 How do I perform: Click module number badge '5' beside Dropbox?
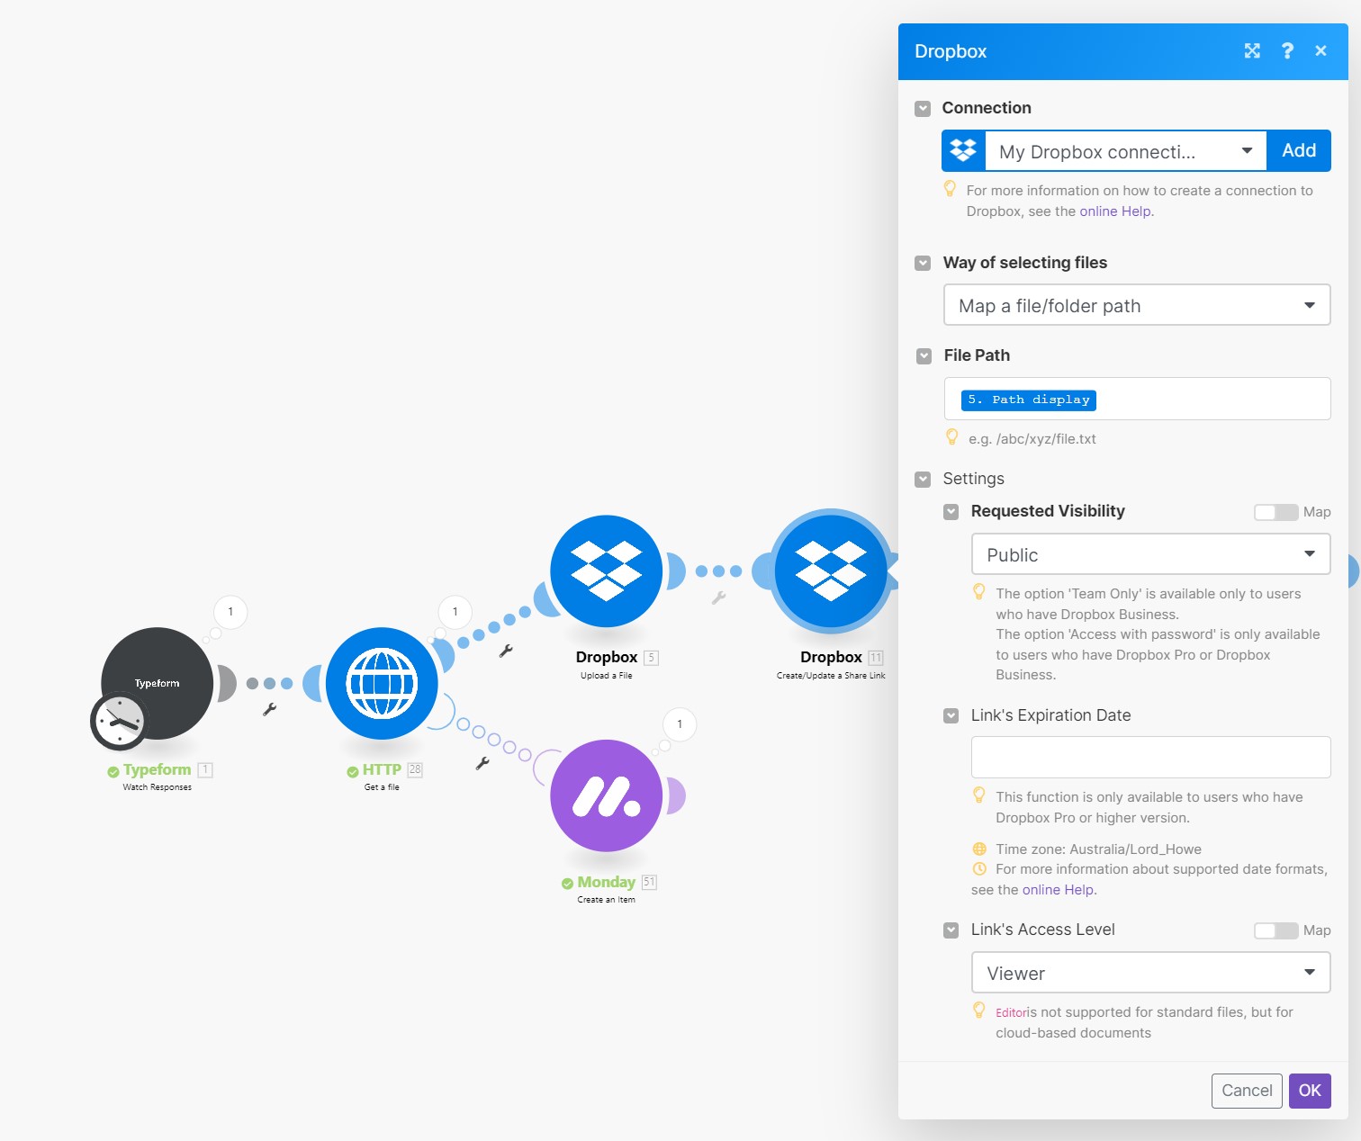[x=652, y=658]
